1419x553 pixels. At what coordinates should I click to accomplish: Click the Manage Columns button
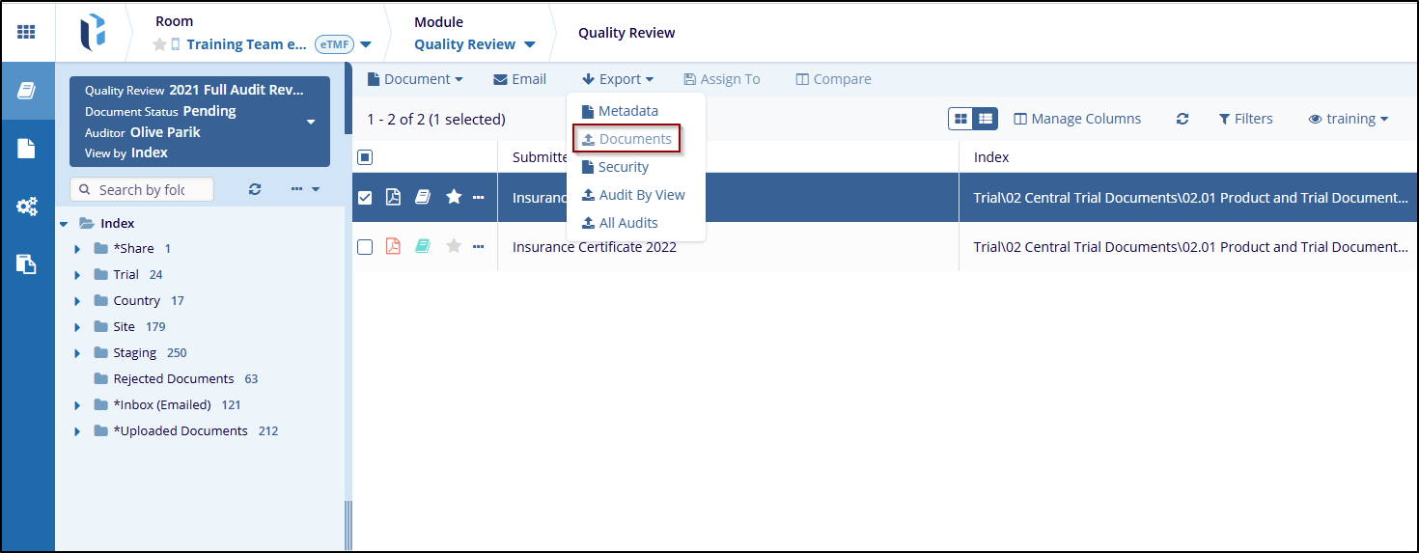(x=1077, y=119)
